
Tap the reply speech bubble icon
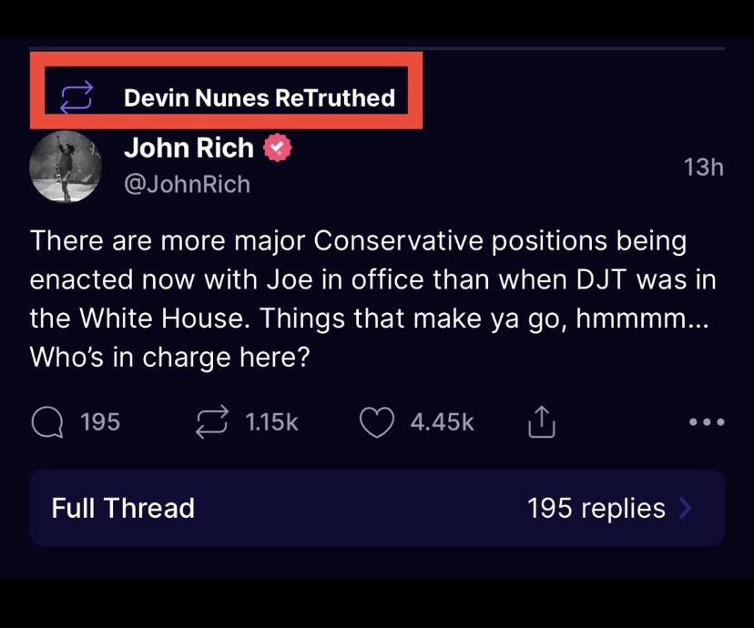point(46,421)
